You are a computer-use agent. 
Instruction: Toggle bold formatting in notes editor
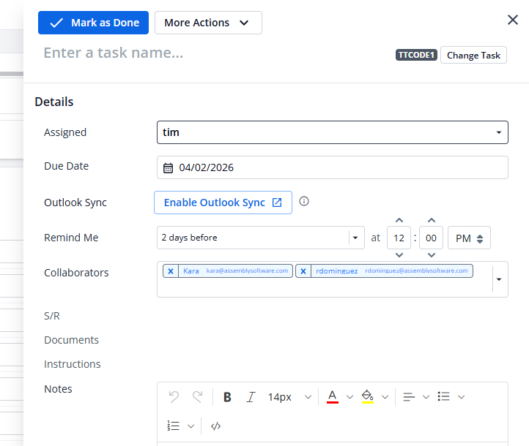pos(227,397)
